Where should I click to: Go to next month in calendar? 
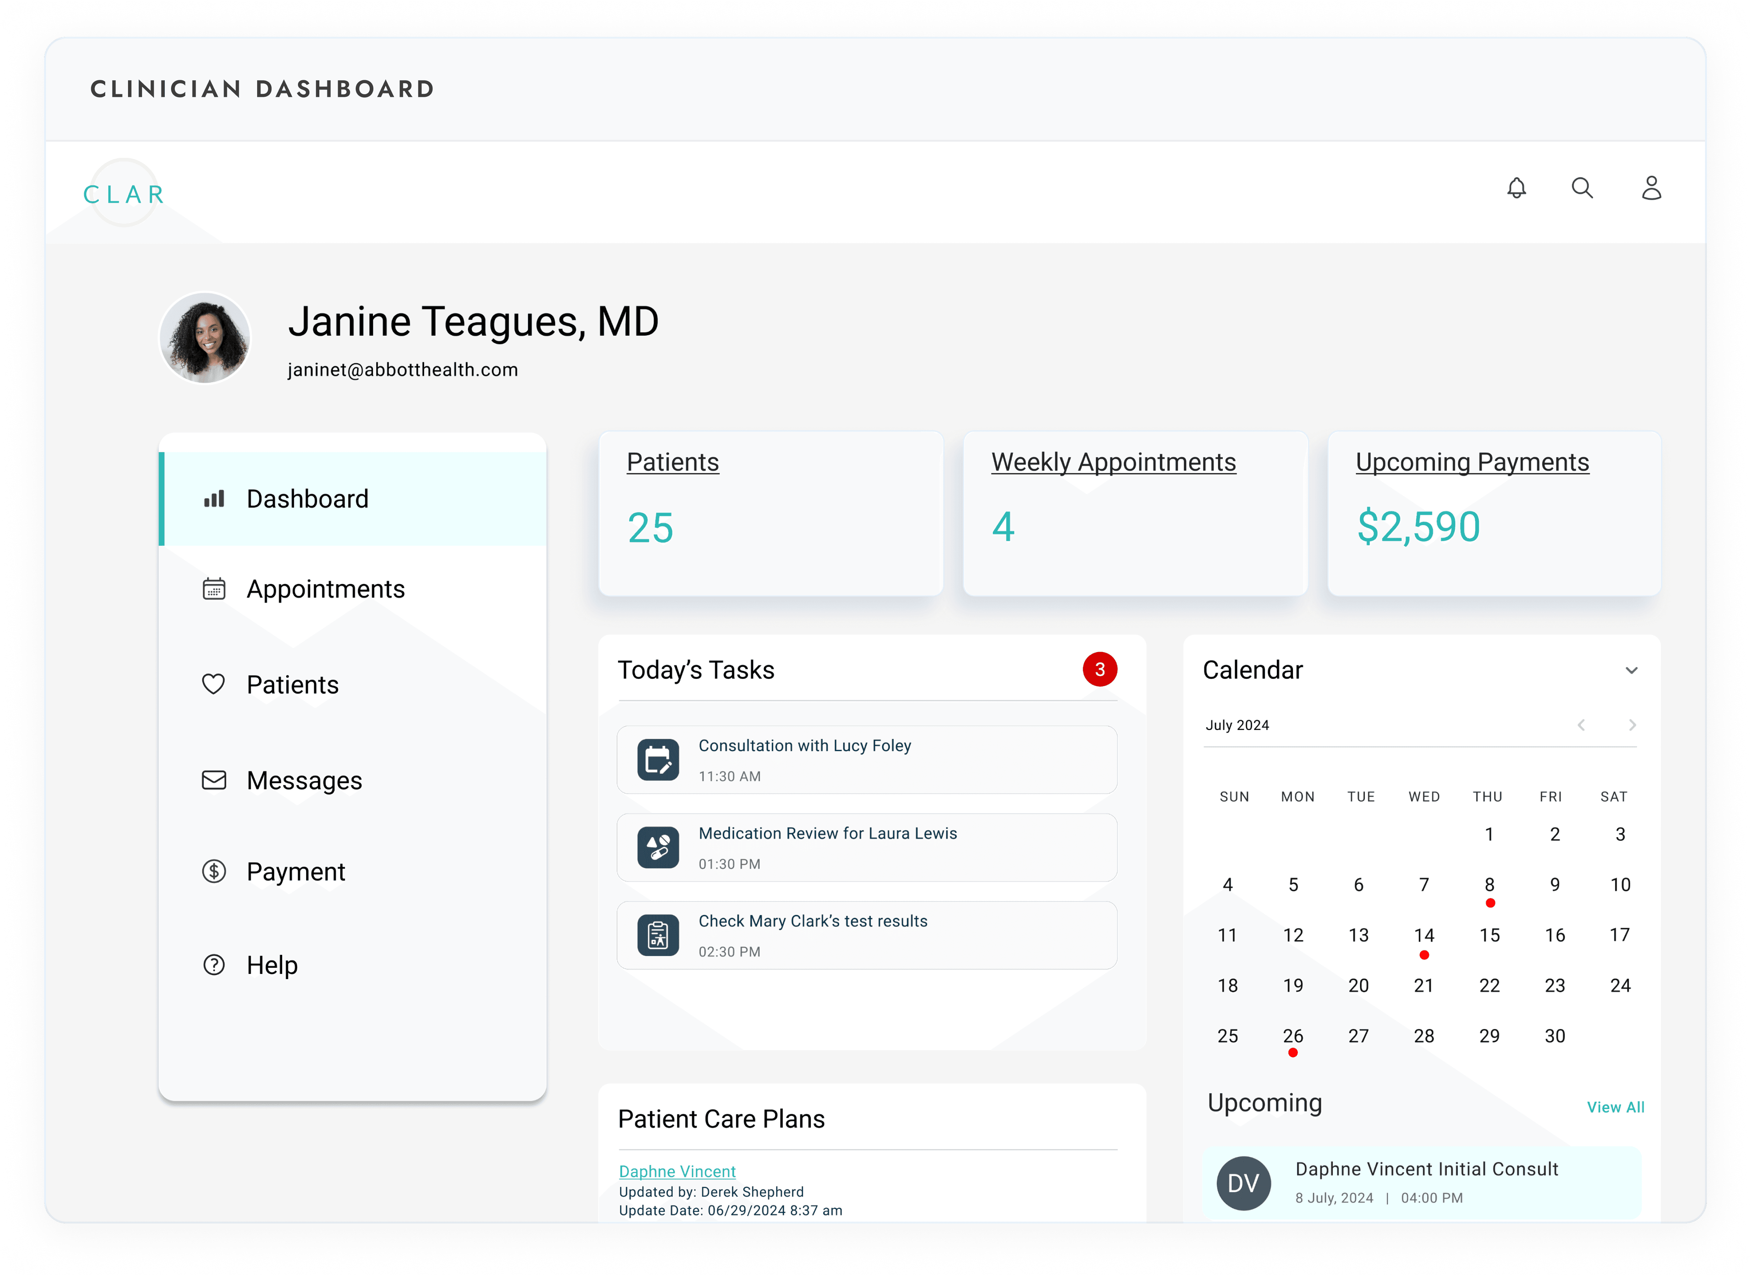click(1631, 725)
